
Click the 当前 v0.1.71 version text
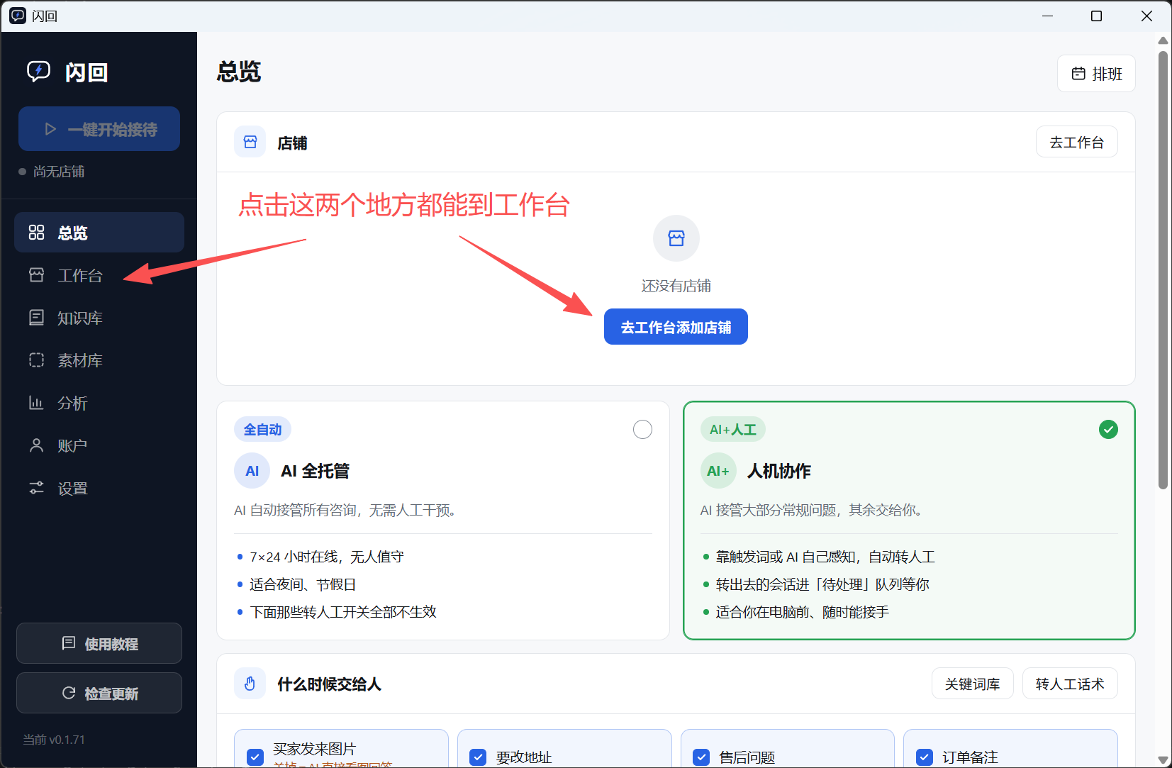click(54, 740)
